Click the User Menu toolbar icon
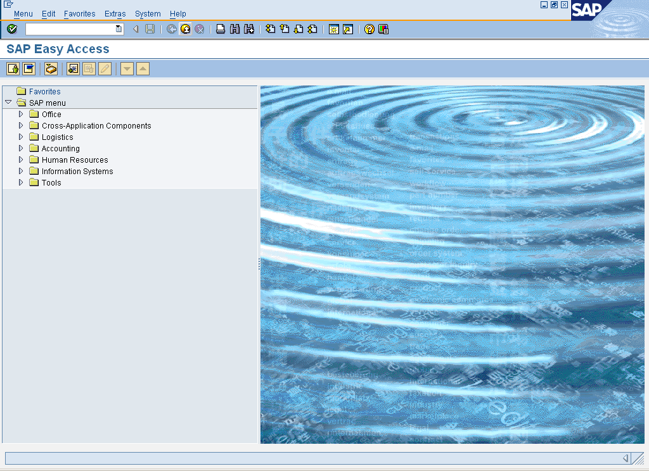 (x=13, y=68)
